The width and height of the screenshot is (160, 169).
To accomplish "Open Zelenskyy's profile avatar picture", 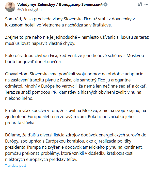I will [10, 7].
